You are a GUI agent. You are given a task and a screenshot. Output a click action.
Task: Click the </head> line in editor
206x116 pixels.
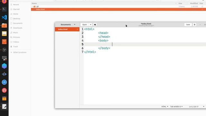[x=104, y=37]
